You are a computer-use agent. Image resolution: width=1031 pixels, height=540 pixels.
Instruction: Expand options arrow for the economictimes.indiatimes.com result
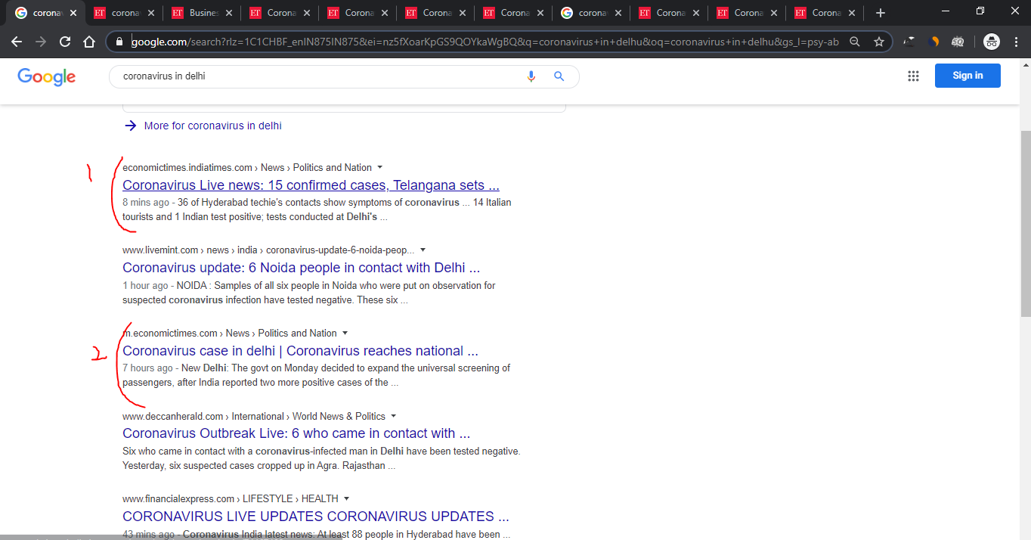click(x=380, y=168)
